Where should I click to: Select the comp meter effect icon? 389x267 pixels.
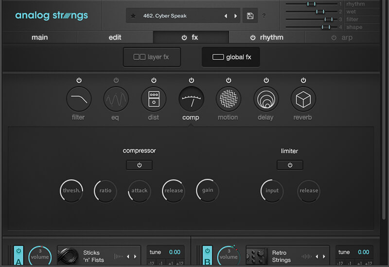point(191,99)
